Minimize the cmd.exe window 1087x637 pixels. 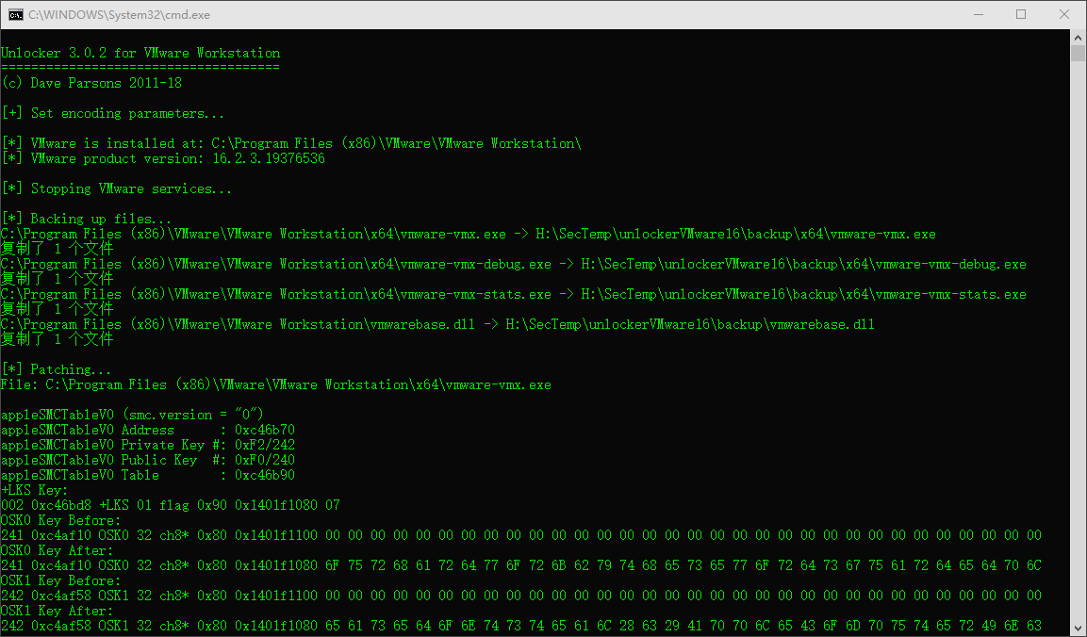tap(979, 14)
